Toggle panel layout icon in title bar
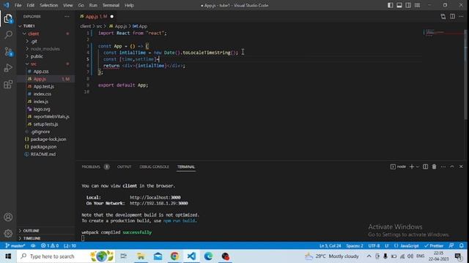 point(399,5)
